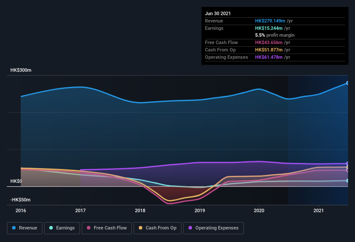Toggle the Free Cash Flow series
355x242 pixels.
pyautogui.click(x=107, y=228)
